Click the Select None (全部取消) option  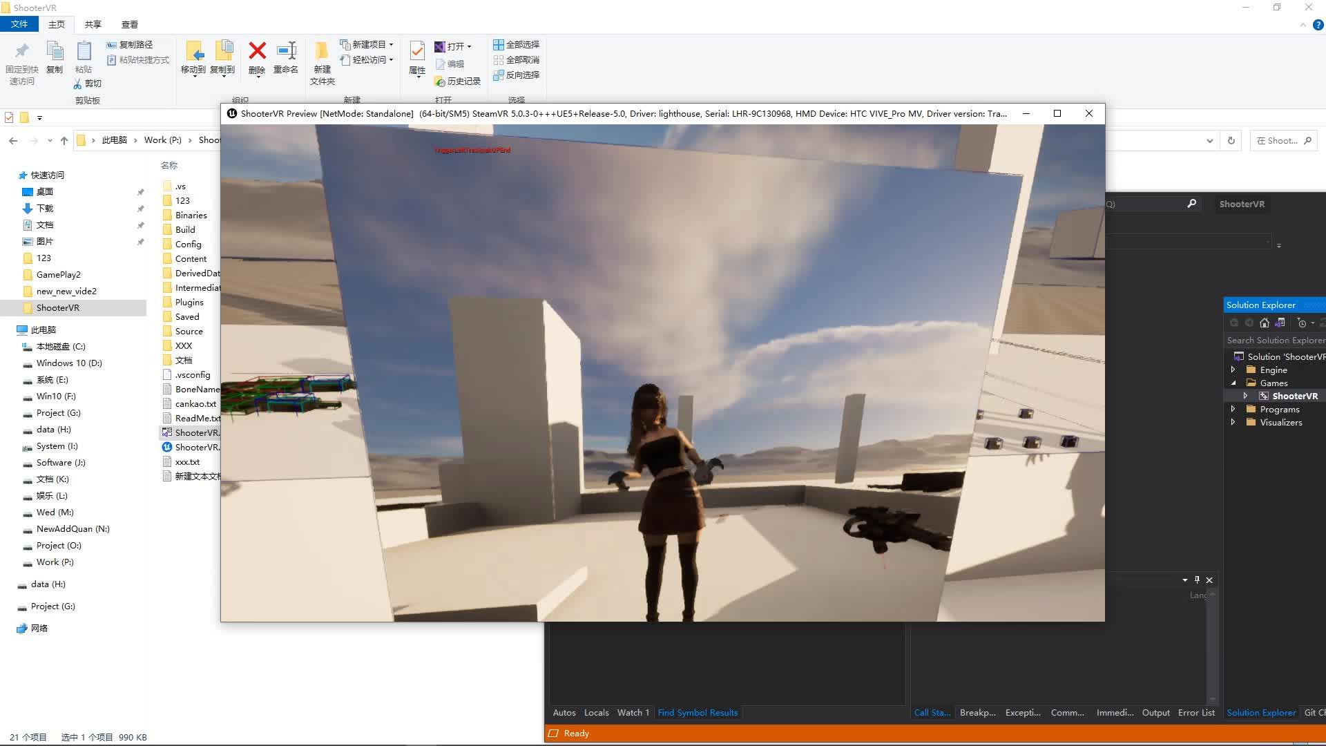[516, 59]
